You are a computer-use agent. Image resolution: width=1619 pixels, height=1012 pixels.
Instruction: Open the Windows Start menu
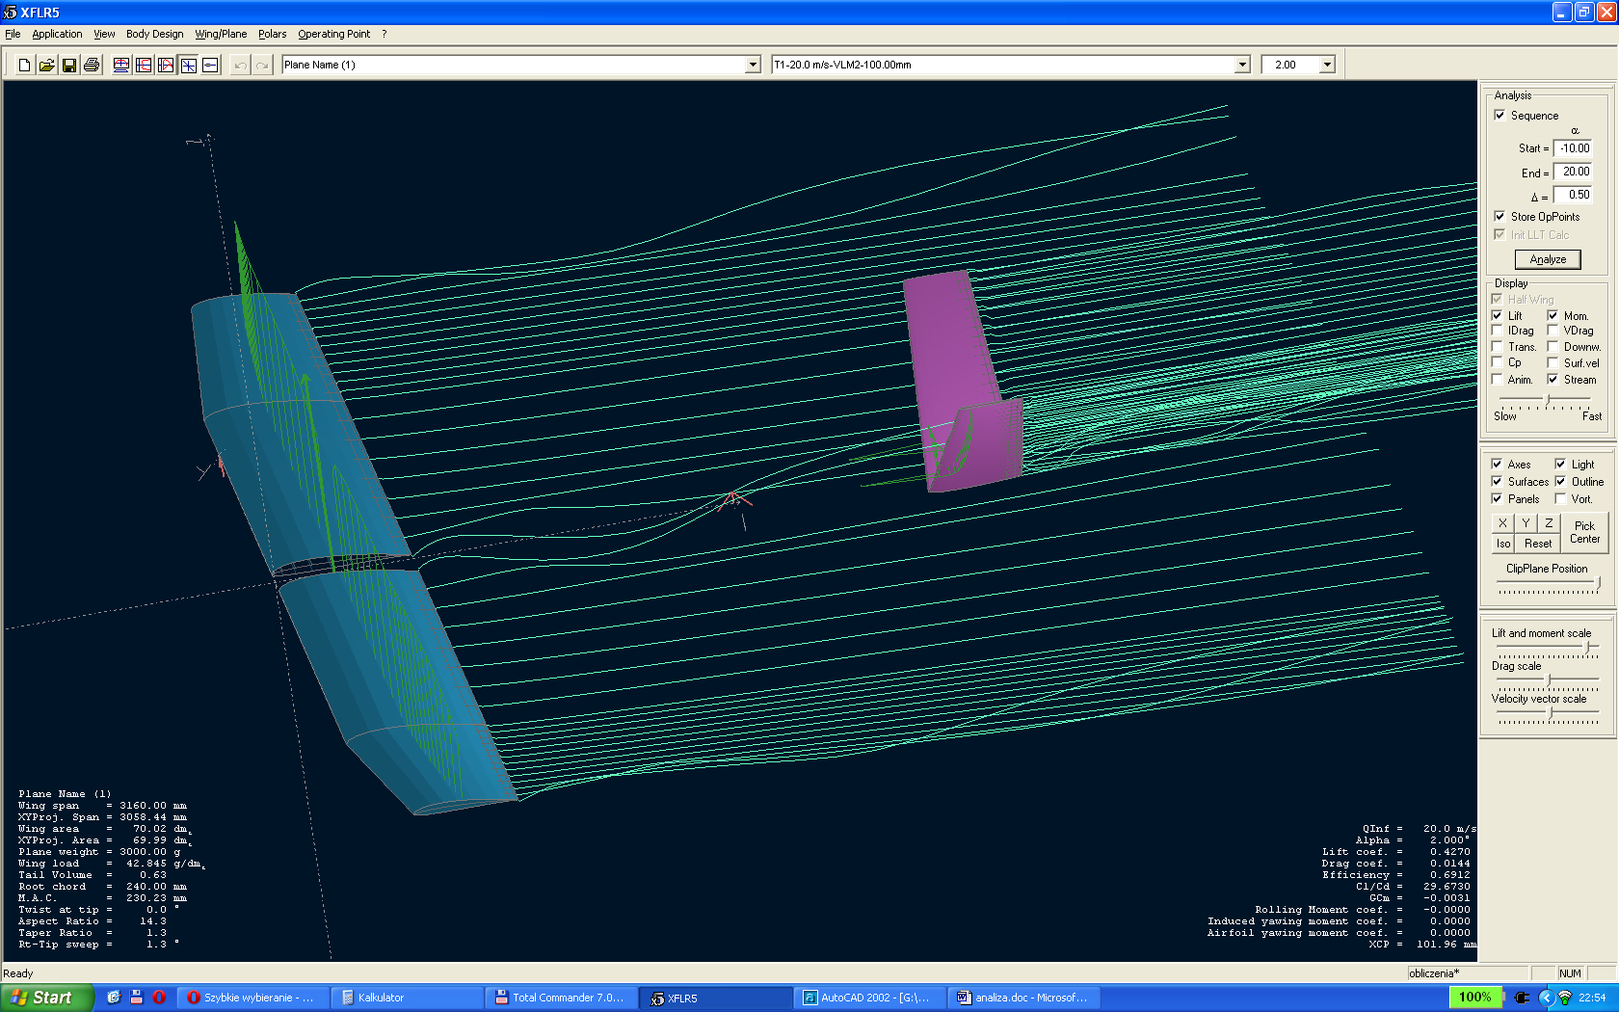[46, 998]
